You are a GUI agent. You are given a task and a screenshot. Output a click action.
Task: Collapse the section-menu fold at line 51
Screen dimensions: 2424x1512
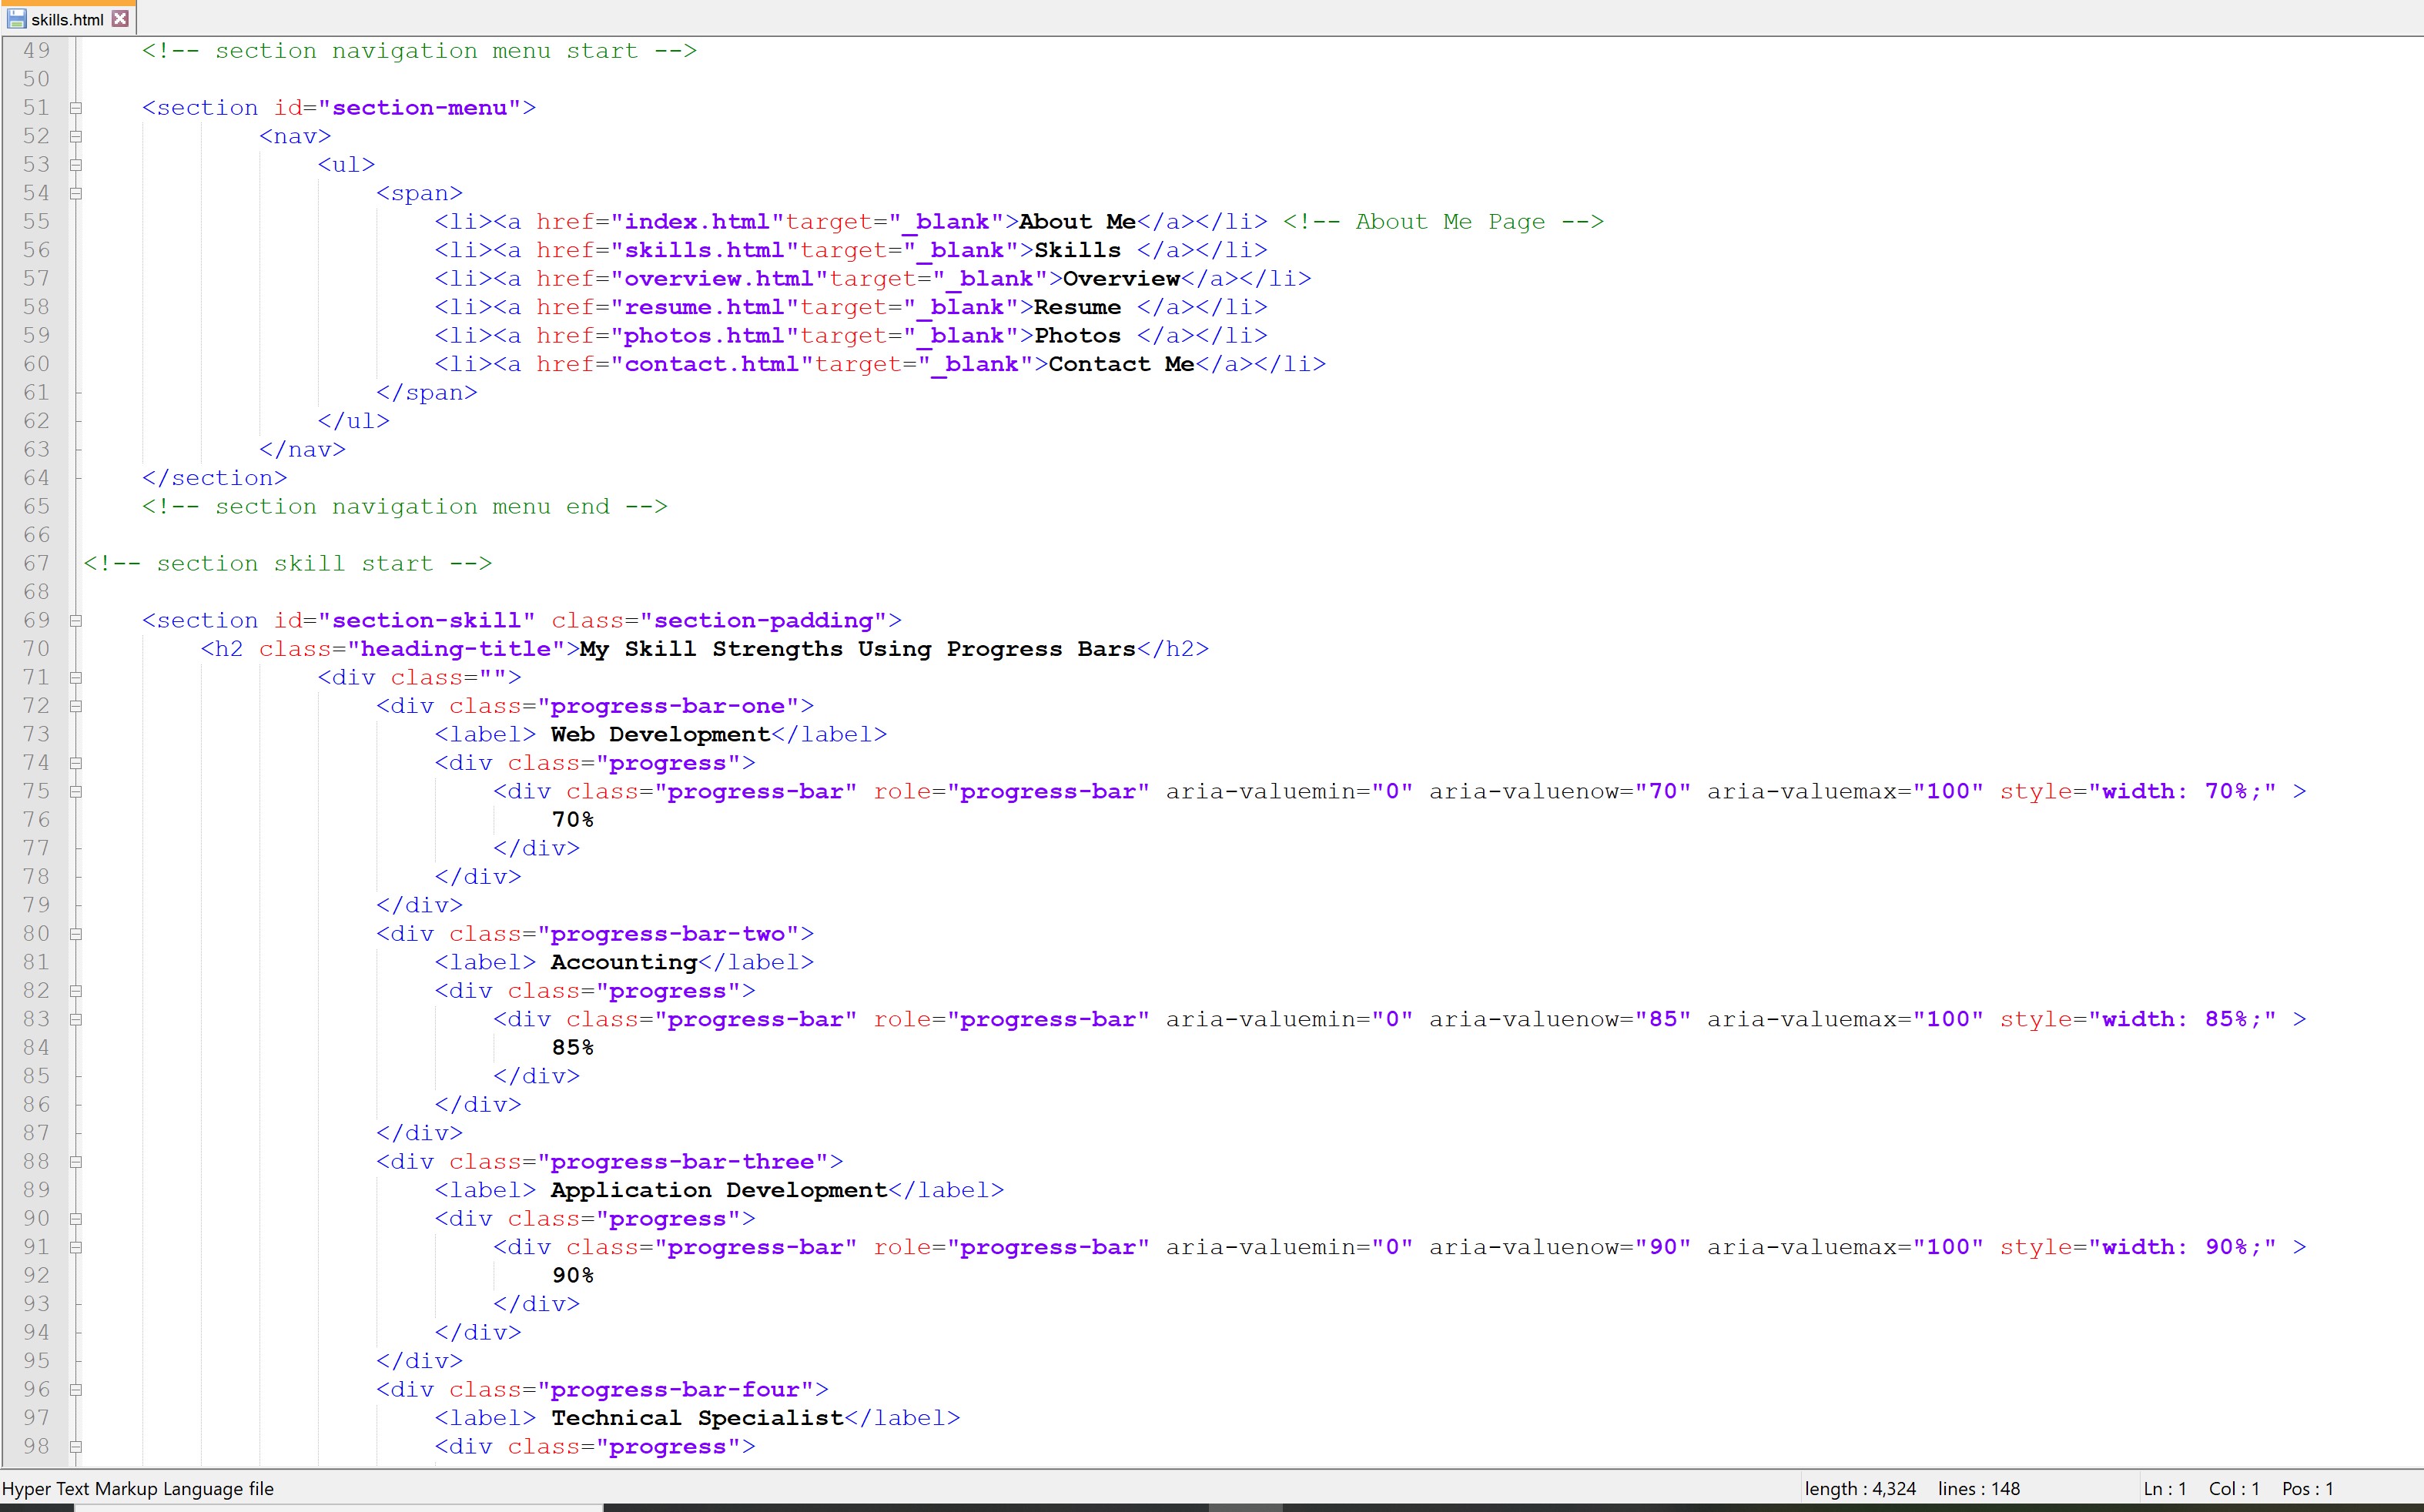click(x=76, y=108)
